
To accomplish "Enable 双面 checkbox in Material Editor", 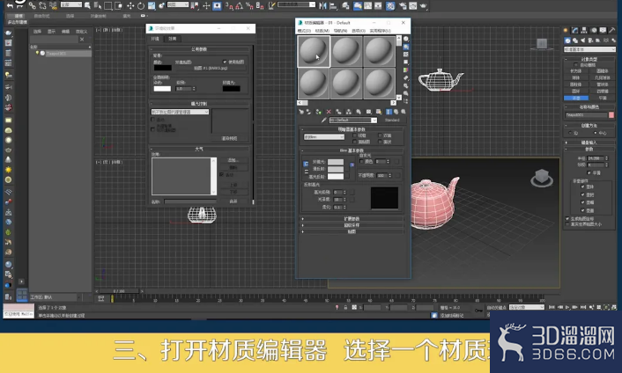I will (380, 135).
